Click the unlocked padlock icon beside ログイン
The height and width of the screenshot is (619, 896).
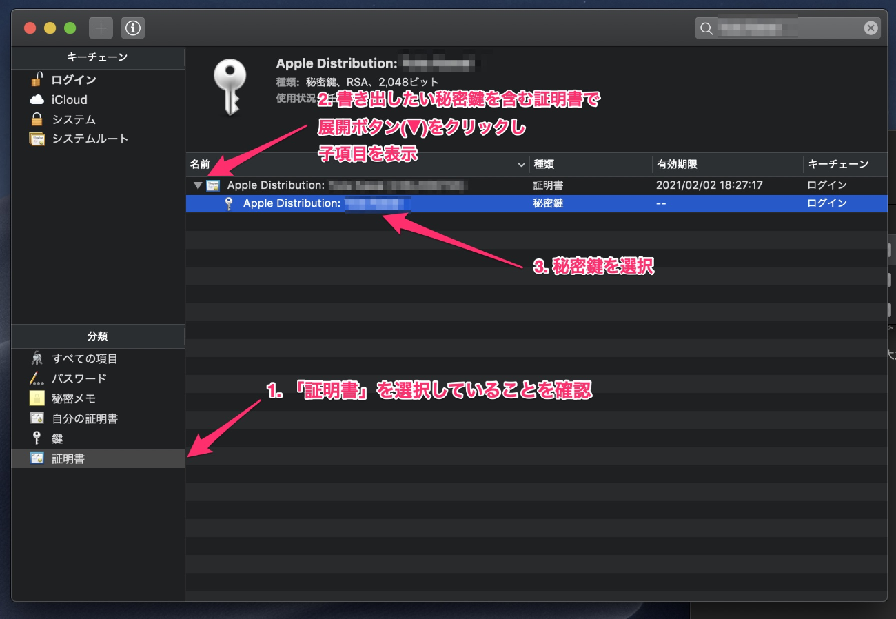[37, 79]
